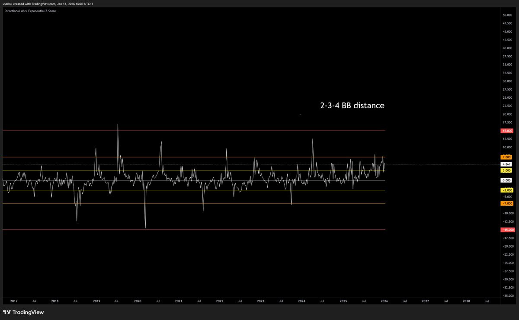Select the red -15.000 price level label

(508, 230)
